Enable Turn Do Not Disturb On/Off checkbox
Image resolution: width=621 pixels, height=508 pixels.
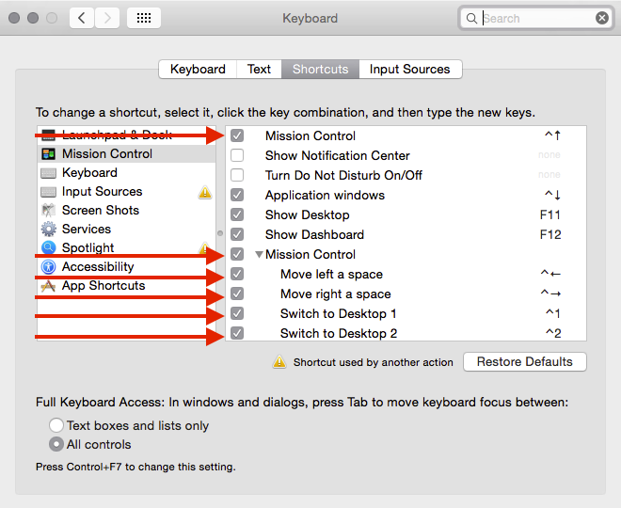[237, 175]
